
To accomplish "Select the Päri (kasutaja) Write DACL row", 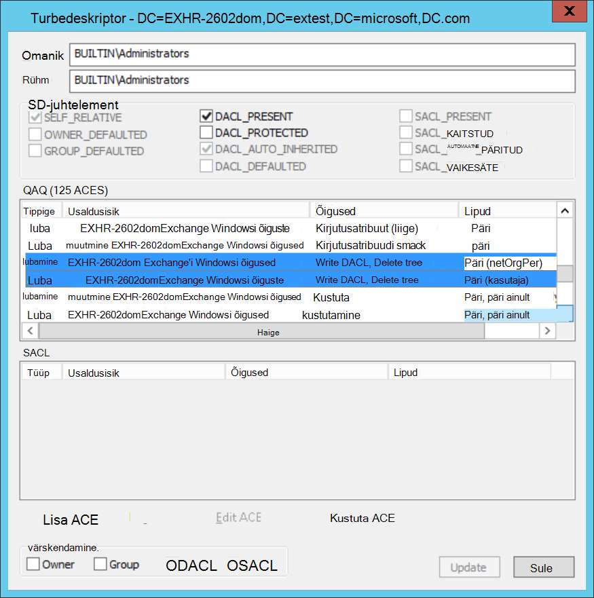I will click(291, 280).
